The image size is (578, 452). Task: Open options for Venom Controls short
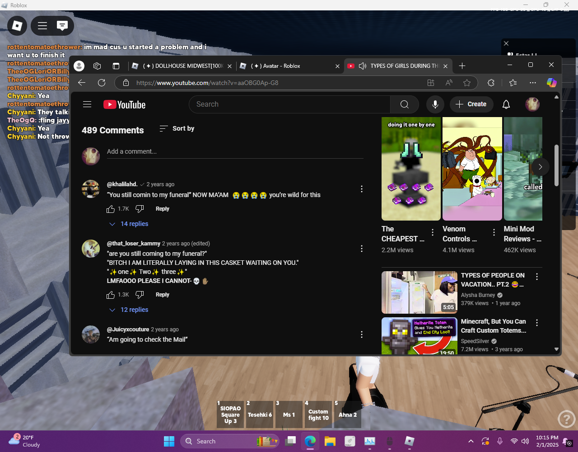(494, 232)
